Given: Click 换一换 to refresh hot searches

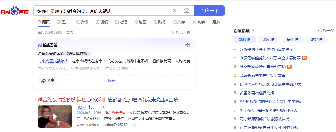Looking at the screenshot, I should click(x=326, y=30).
